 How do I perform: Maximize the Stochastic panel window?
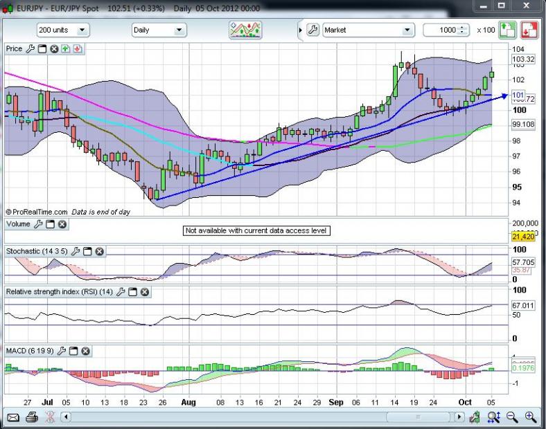coord(88,251)
